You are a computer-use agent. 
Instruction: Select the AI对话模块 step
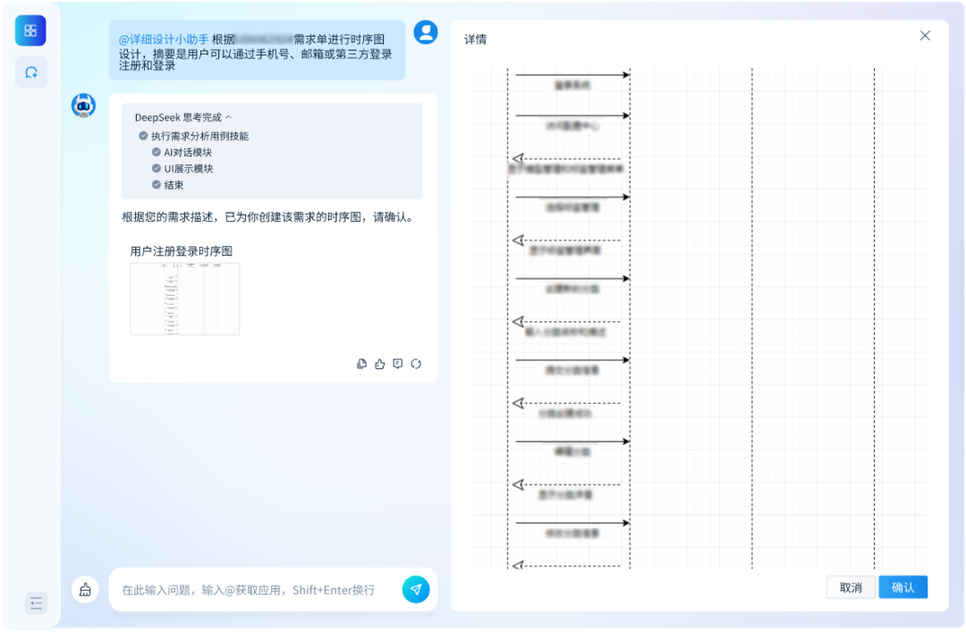tap(187, 152)
